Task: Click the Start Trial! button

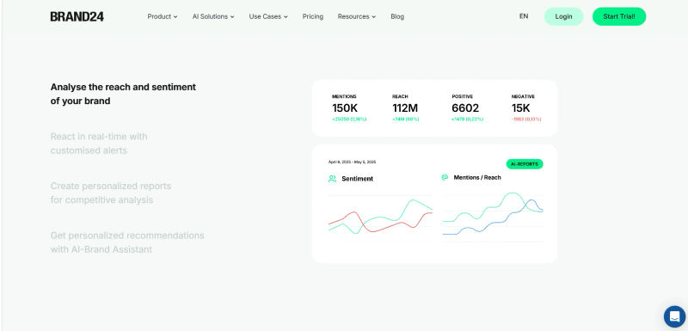Action: [619, 16]
